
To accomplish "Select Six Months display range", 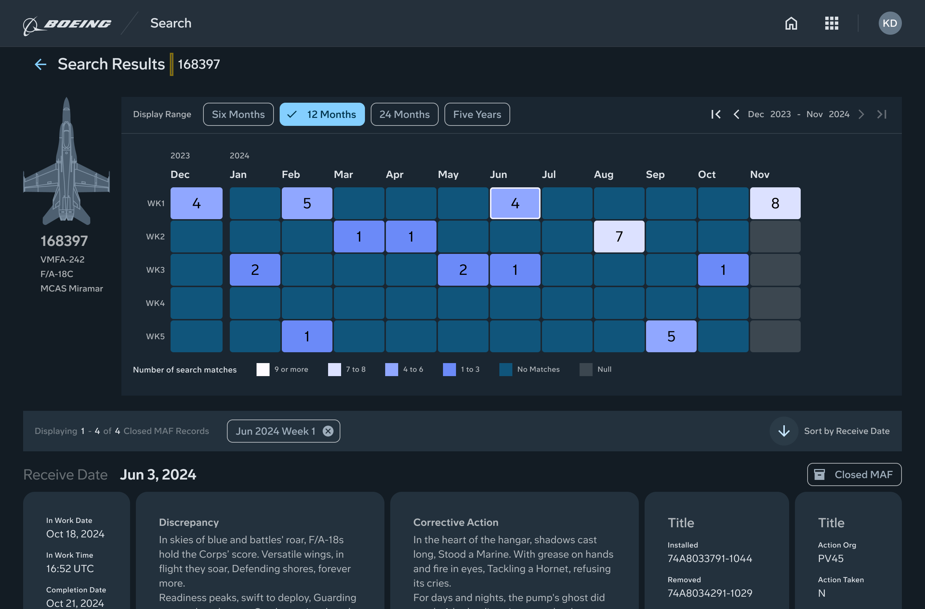I will (x=238, y=114).
